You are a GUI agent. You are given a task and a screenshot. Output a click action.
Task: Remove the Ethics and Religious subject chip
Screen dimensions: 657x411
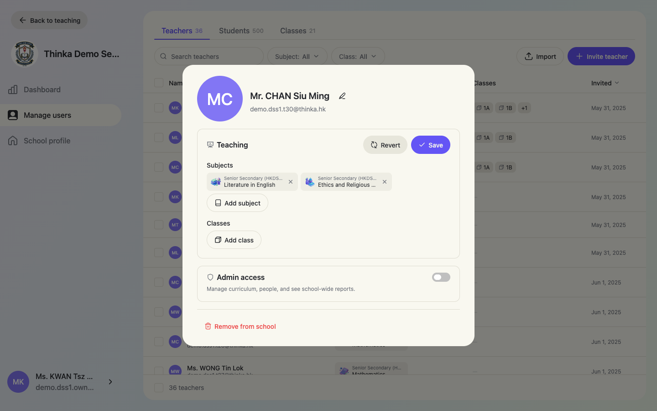(x=385, y=182)
